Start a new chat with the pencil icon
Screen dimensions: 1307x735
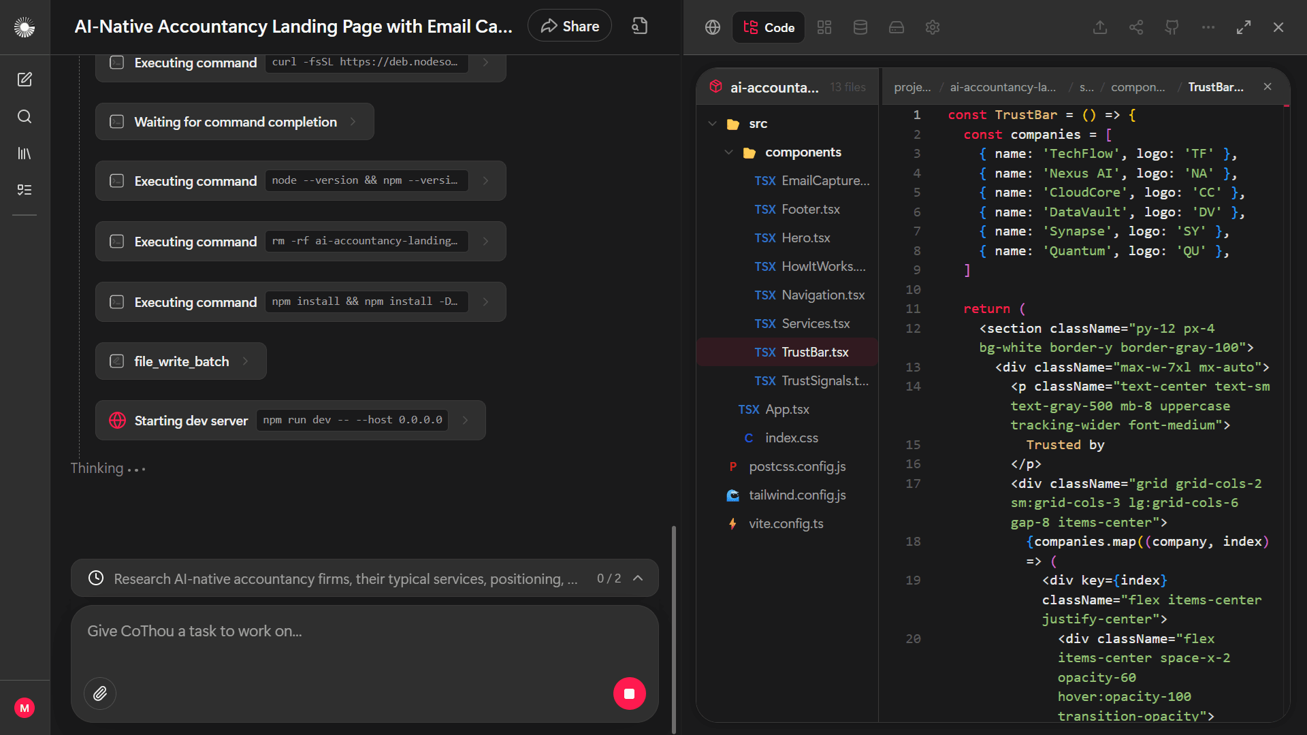25,80
